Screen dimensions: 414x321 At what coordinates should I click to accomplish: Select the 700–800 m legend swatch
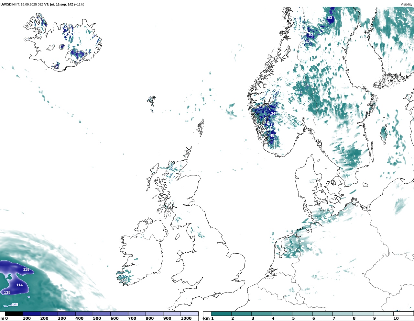tap(136, 314)
